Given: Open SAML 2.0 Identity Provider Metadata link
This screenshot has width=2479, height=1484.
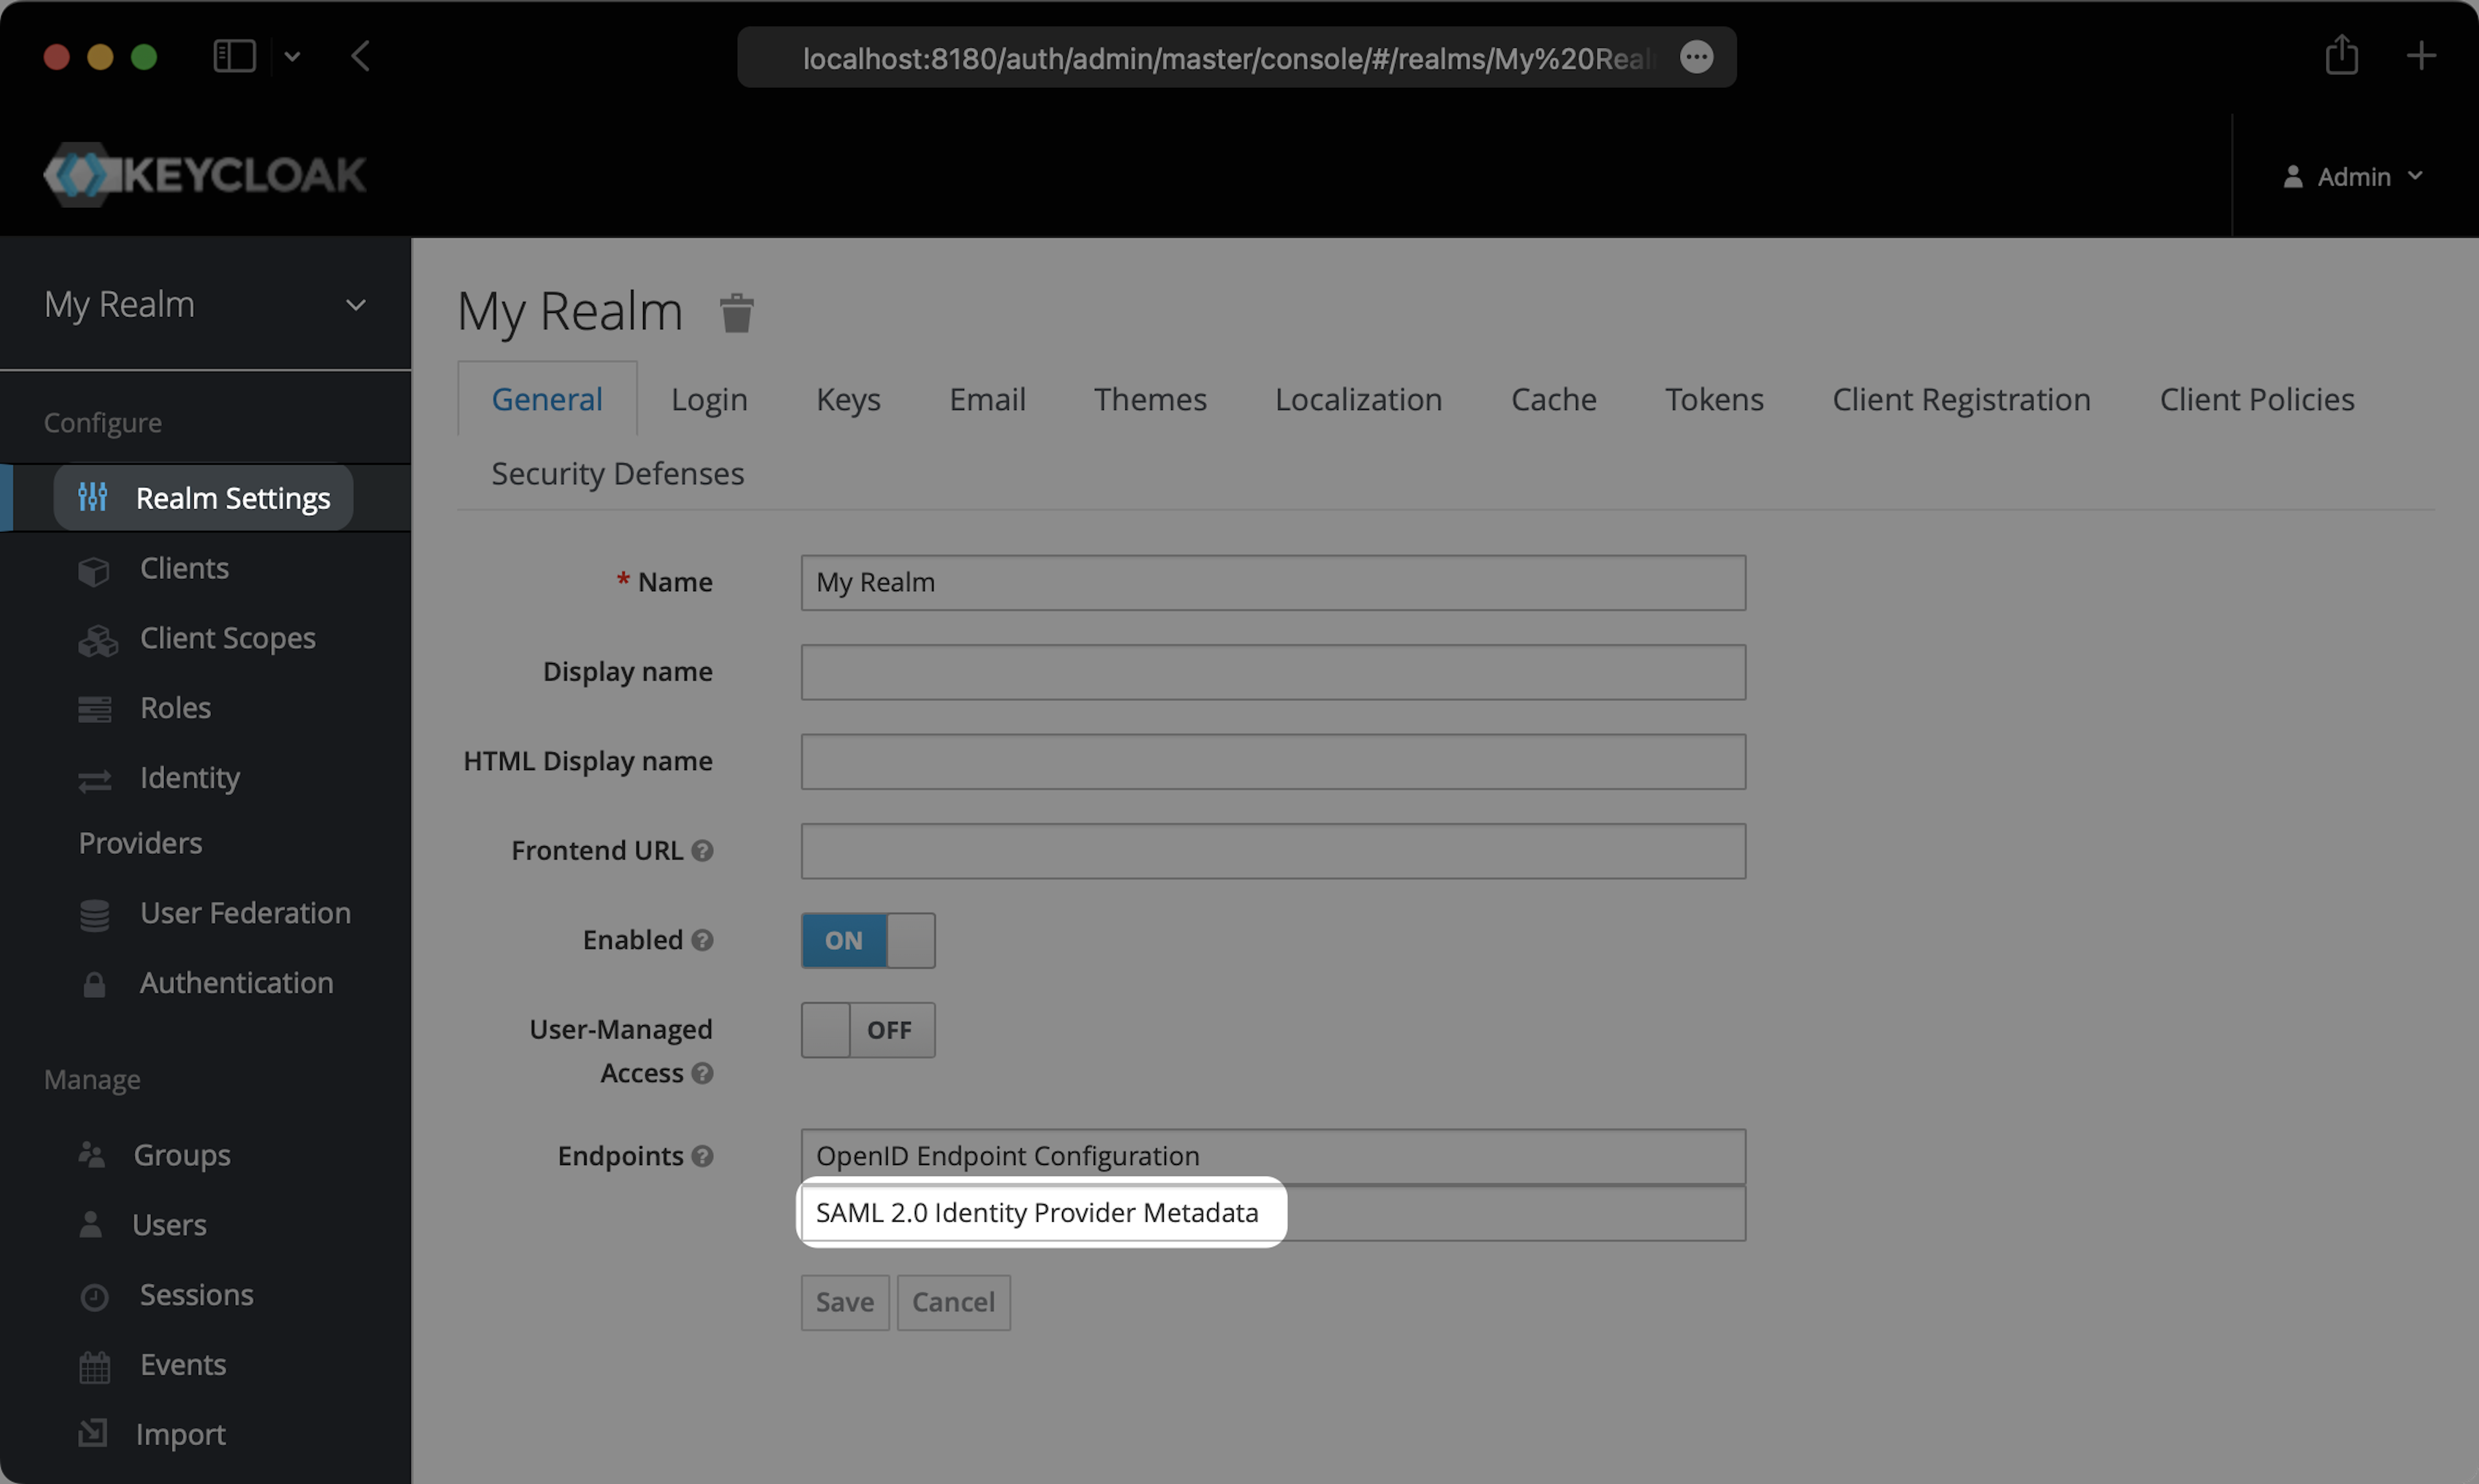Looking at the screenshot, I should (x=1036, y=1212).
